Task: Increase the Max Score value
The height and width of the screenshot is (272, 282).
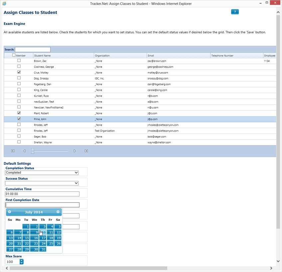Action: 22,260
